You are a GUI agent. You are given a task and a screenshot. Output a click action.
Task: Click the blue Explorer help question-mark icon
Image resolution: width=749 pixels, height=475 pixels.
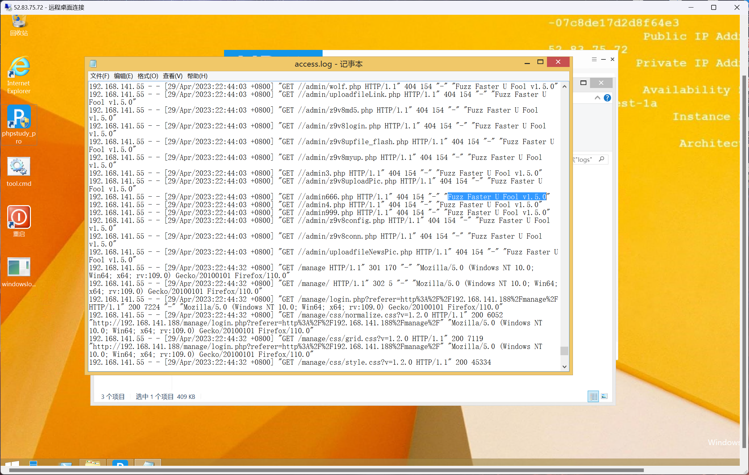pyautogui.click(x=607, y=98)
